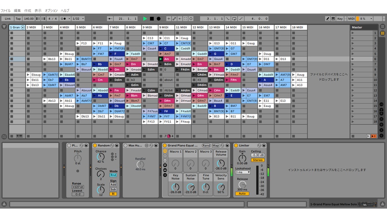Open Hot-Swap on the Grand Piano device

click(x=222, y=145)
